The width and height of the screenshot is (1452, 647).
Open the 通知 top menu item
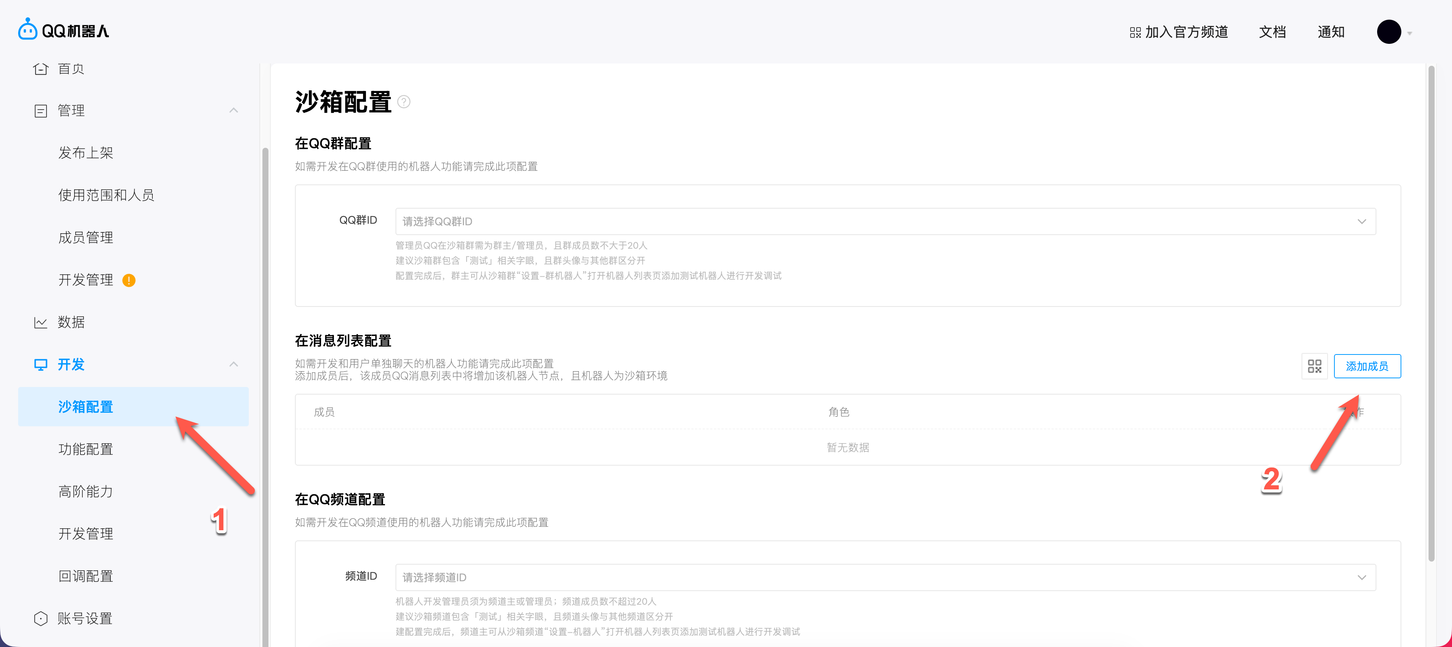(x=1331, y=32)
